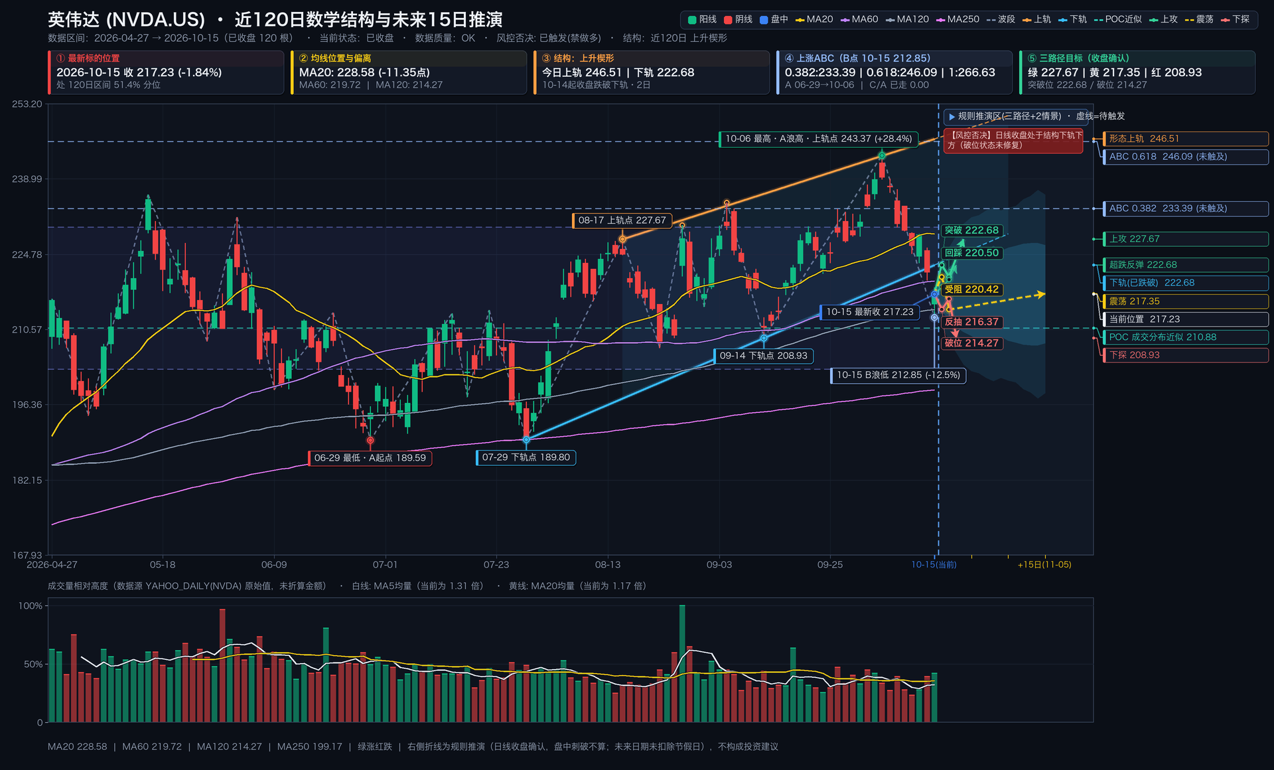Select the POC 成交分布近似 210.88 label

pos(1186,337)
